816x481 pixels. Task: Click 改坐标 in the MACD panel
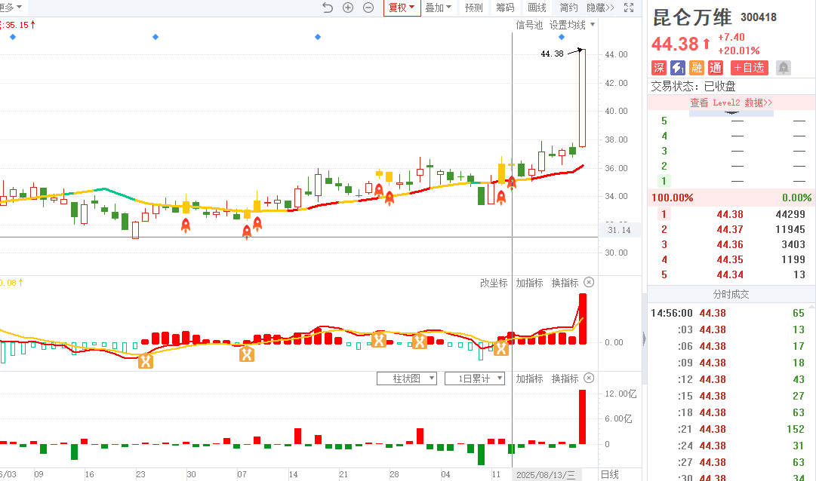point(494,283)
